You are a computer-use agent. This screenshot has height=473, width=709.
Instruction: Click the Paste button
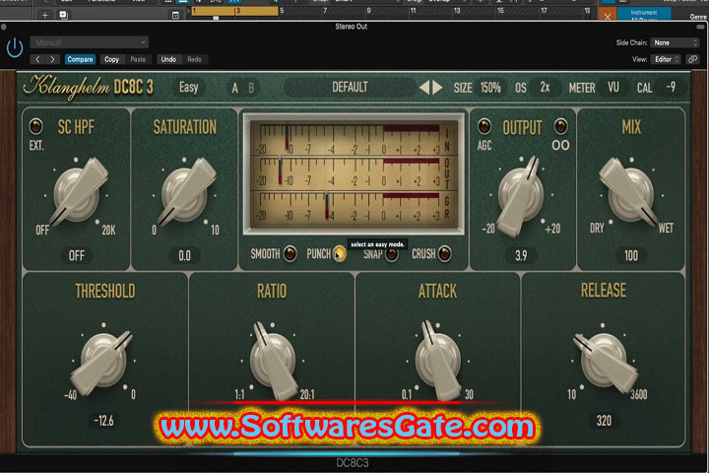(138, 59)
